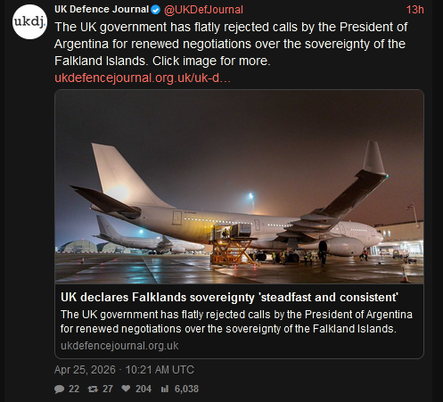Like the post using heart icon
This screenshot has width=443, height=402.
click(x=126, y=389)
